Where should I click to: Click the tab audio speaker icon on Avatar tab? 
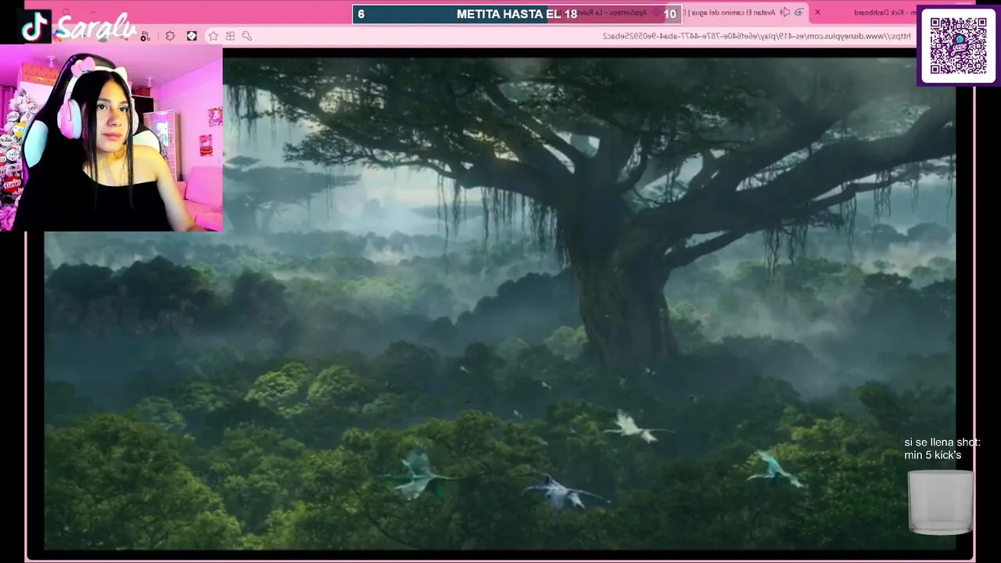coord(784,13)
